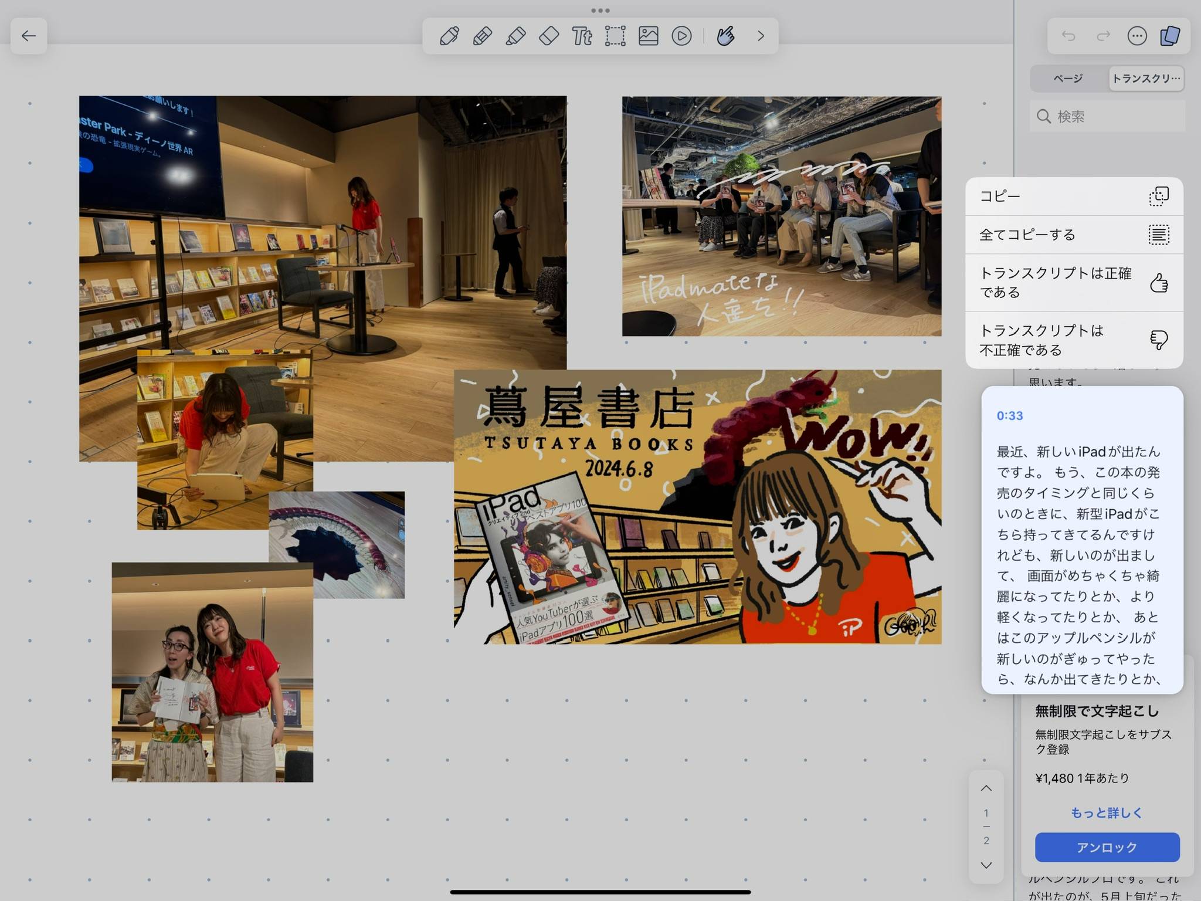This screenshot has height=901, width=1201.
Task: Open the Image insert tool
Action: point(648,36)
